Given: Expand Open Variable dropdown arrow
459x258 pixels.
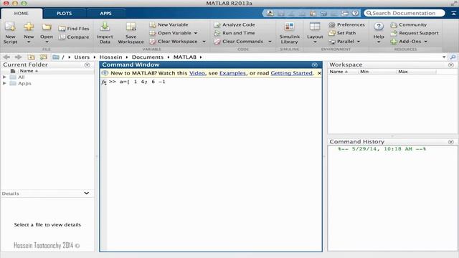Looking at the screenshot, I should pos(196,33).
